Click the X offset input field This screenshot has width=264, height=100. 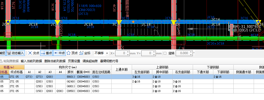tap(121, 53)
